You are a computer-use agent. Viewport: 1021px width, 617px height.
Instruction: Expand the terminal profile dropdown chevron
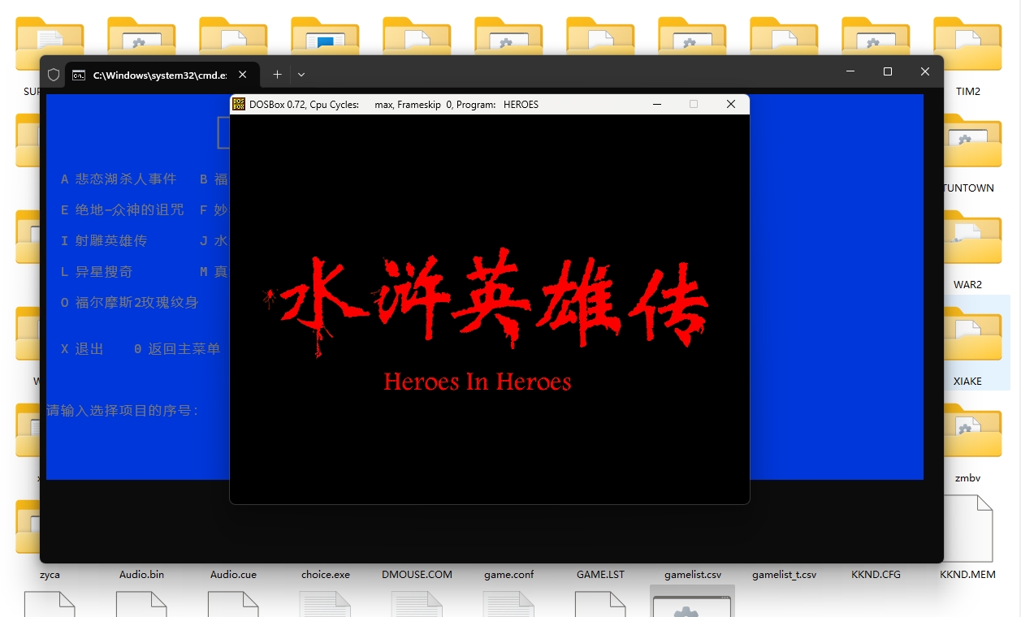tap(301, 74)
